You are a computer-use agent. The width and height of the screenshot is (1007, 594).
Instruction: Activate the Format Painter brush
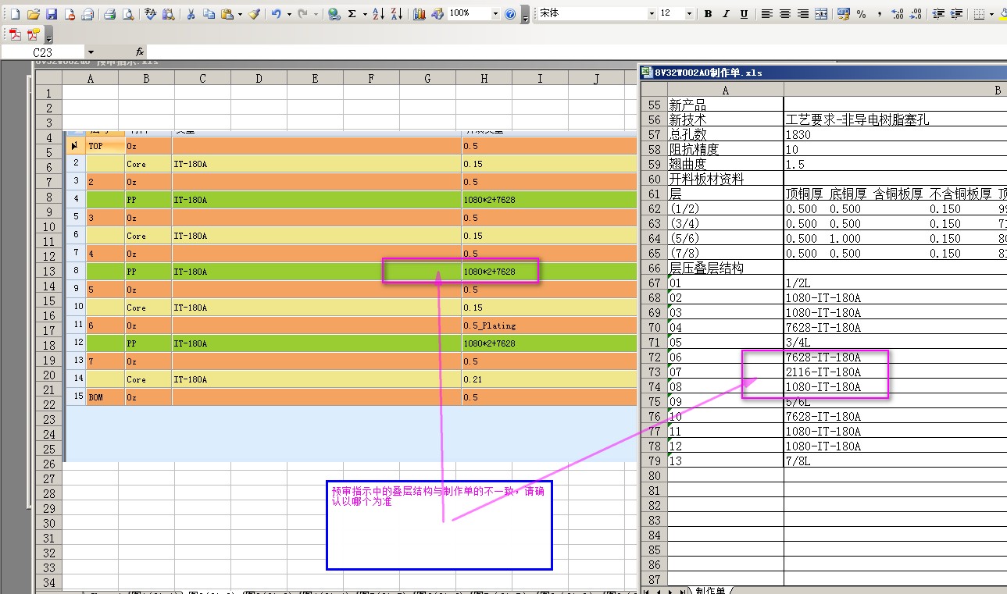254,14
